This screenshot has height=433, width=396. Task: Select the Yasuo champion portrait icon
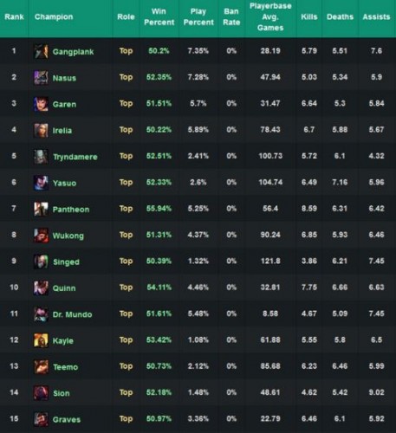(x=41, y=183)
